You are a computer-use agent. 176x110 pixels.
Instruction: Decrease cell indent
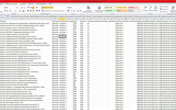(x=37, y=11)
